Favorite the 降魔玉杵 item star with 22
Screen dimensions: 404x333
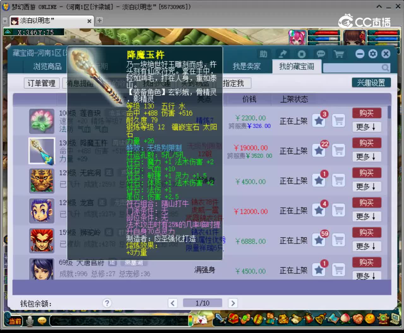(x=319, y=150)
